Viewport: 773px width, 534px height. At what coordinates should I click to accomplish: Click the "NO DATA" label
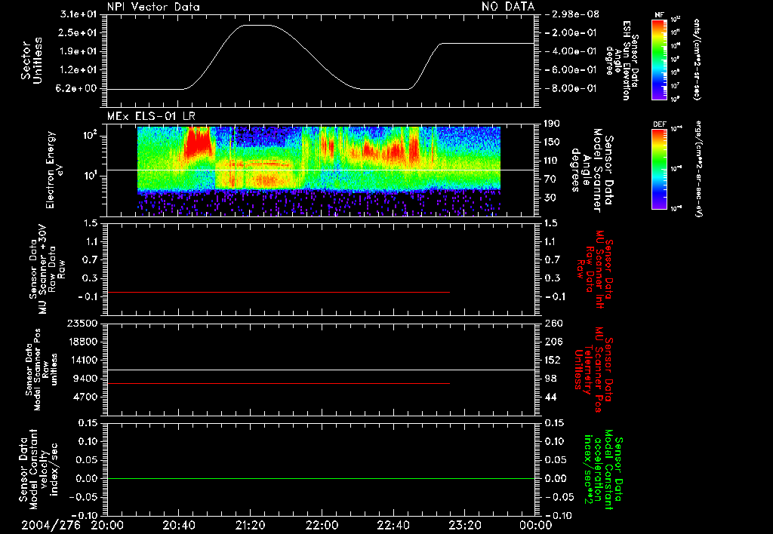[508, 7]
